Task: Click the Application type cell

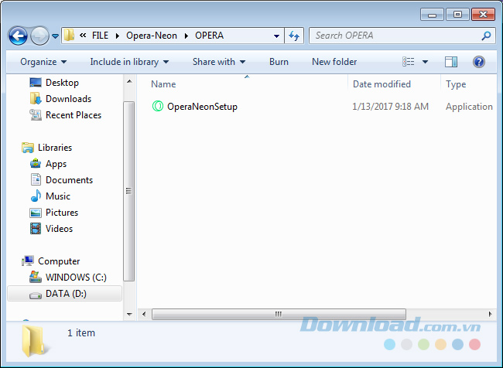Action: coord(469,107)
